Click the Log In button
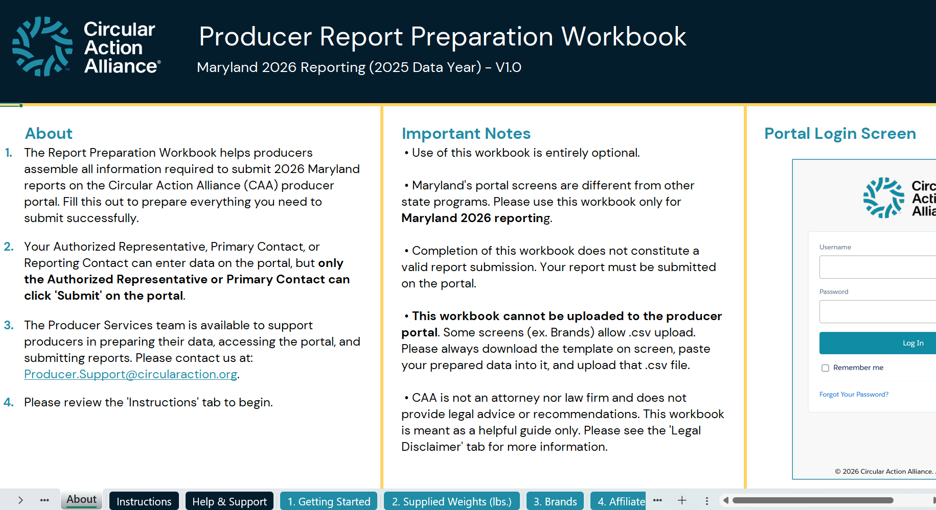The width and height of the screenshot is (936, 510). 878,343
